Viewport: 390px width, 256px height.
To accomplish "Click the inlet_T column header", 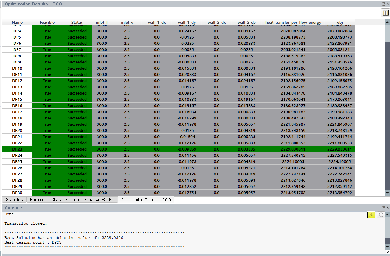I will pyautogui.click(x=102, y=22).
